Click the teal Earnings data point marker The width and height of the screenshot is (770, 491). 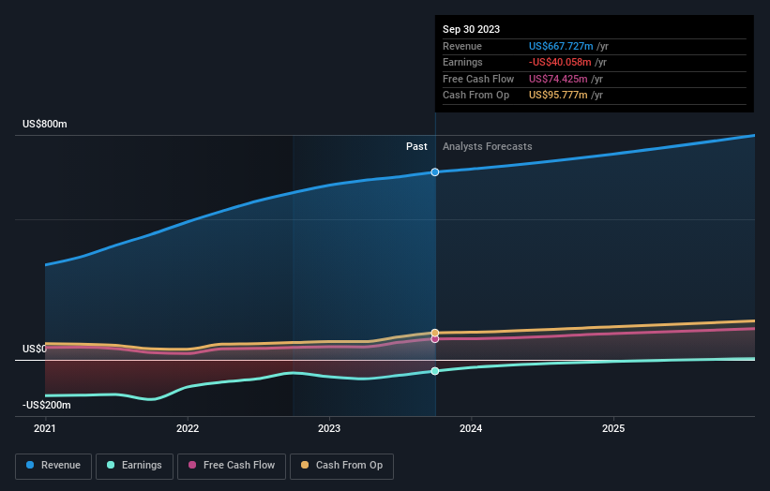tap(435, 371)
